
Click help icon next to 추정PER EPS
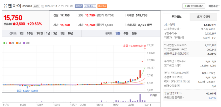(x=182, y=77)
